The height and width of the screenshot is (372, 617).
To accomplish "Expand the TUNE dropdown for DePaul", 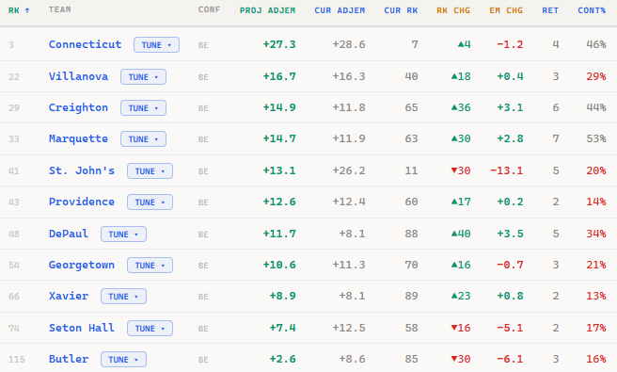I will pos(123,234).
